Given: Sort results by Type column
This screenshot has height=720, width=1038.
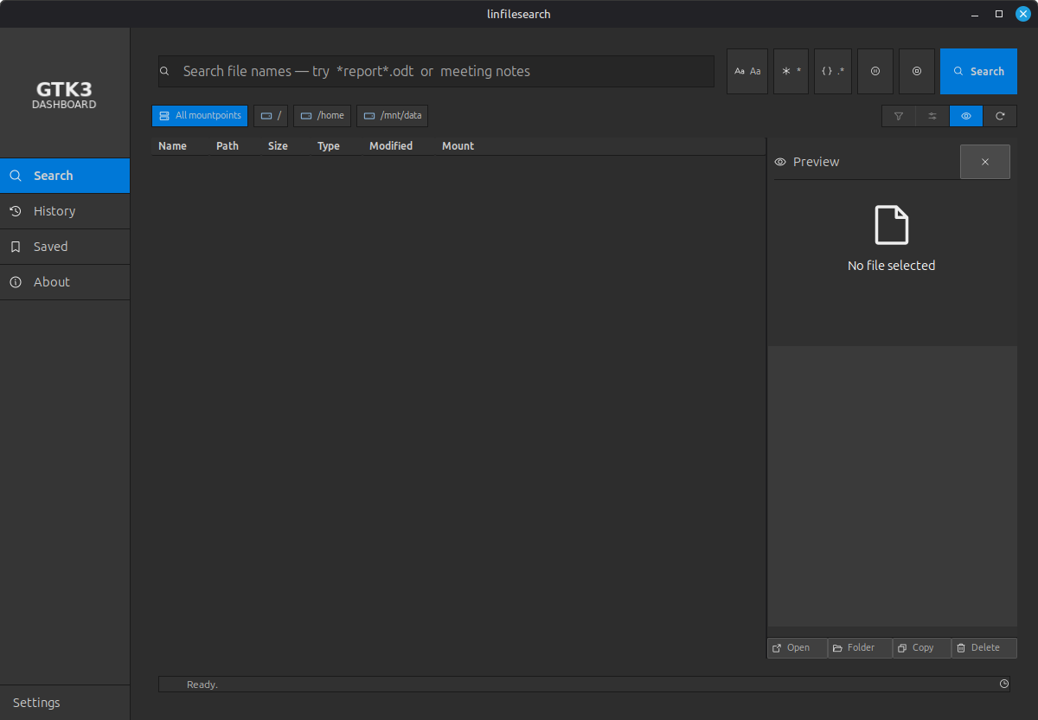Looking at the screenshot, I should (329, 146).
